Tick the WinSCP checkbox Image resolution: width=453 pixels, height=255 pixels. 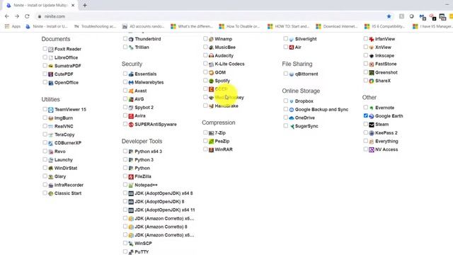[x=125, y=243]
